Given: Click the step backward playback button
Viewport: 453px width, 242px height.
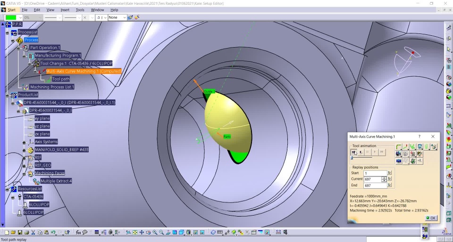Looking at the screenshot, I should pyautogui.click(x=361, y=152).
